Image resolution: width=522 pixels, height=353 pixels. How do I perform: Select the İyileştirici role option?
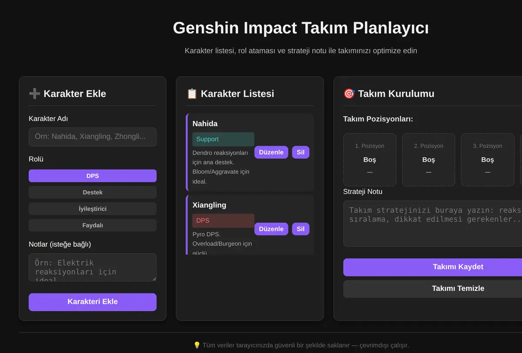pos(92,209)
